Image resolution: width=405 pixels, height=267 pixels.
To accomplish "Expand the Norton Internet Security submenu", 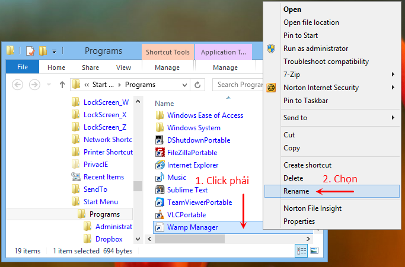I will [332, 88].
